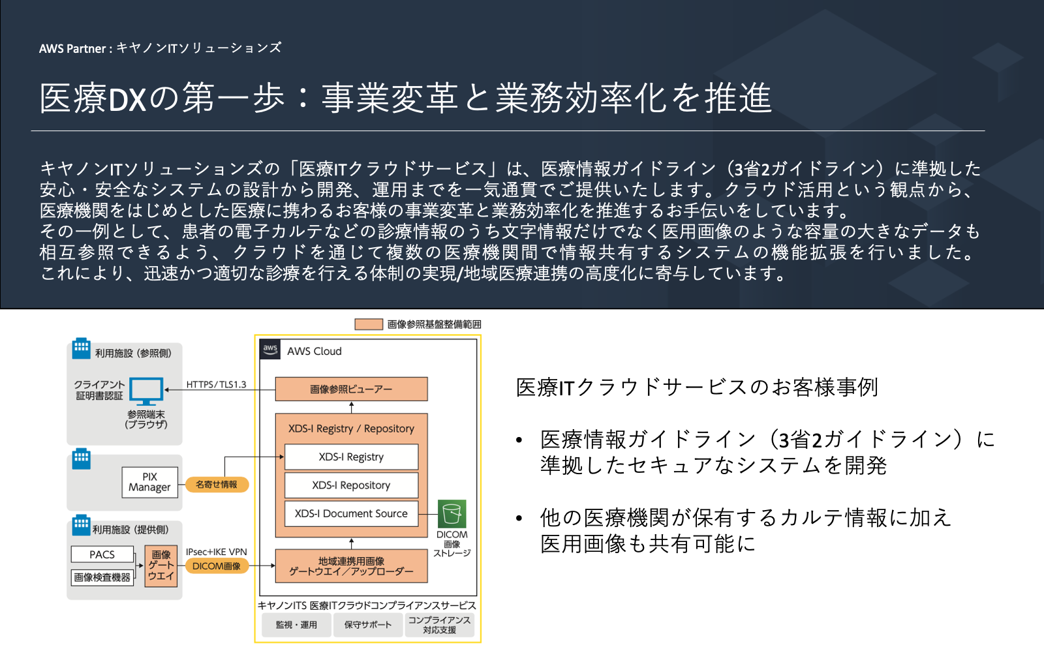This screenshot has width=1044, height=649.
Task: Click the XDS-I Repository box
Action: pos(351,485)
